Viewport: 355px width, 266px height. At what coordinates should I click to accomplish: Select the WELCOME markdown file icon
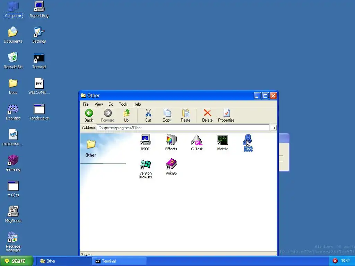click(39, 86)
